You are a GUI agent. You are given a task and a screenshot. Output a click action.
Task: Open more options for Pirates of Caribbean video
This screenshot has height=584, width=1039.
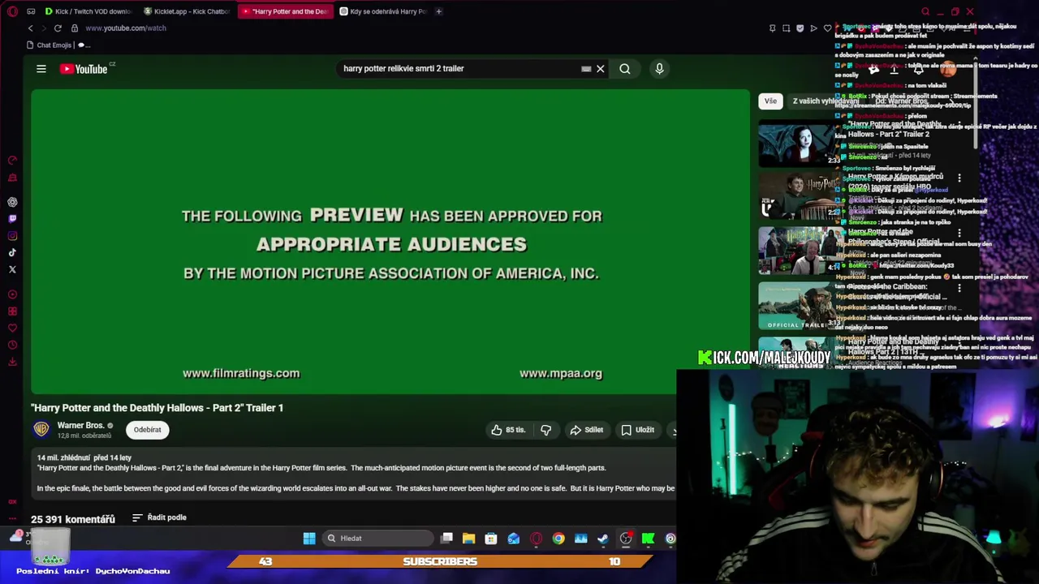tap(959, 288)
